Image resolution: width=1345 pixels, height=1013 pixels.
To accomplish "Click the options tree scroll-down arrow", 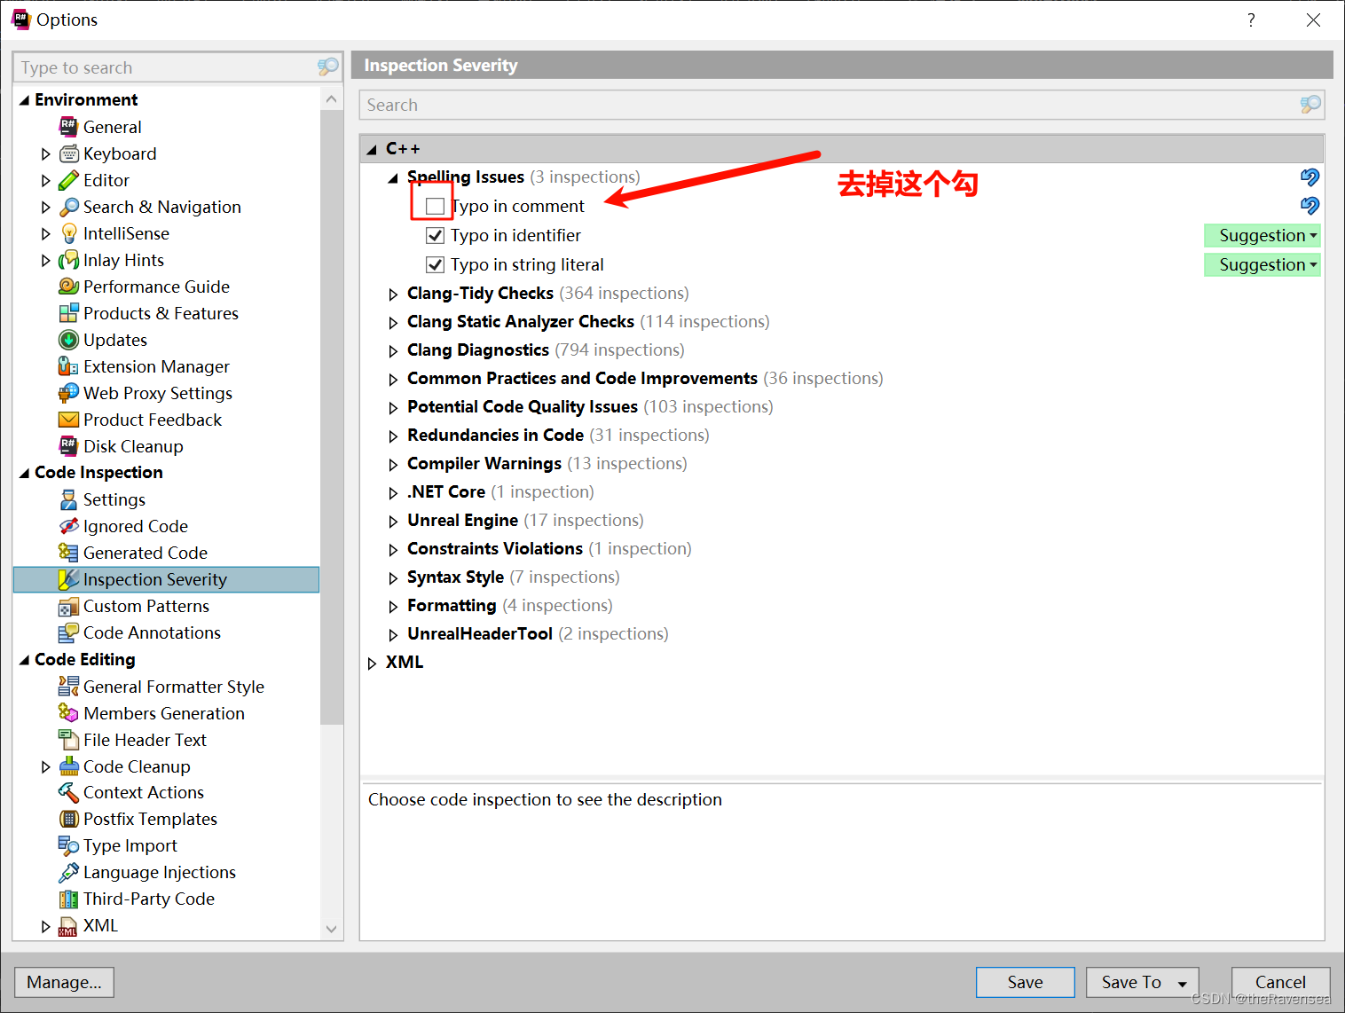I will click(x=331, y=930).
